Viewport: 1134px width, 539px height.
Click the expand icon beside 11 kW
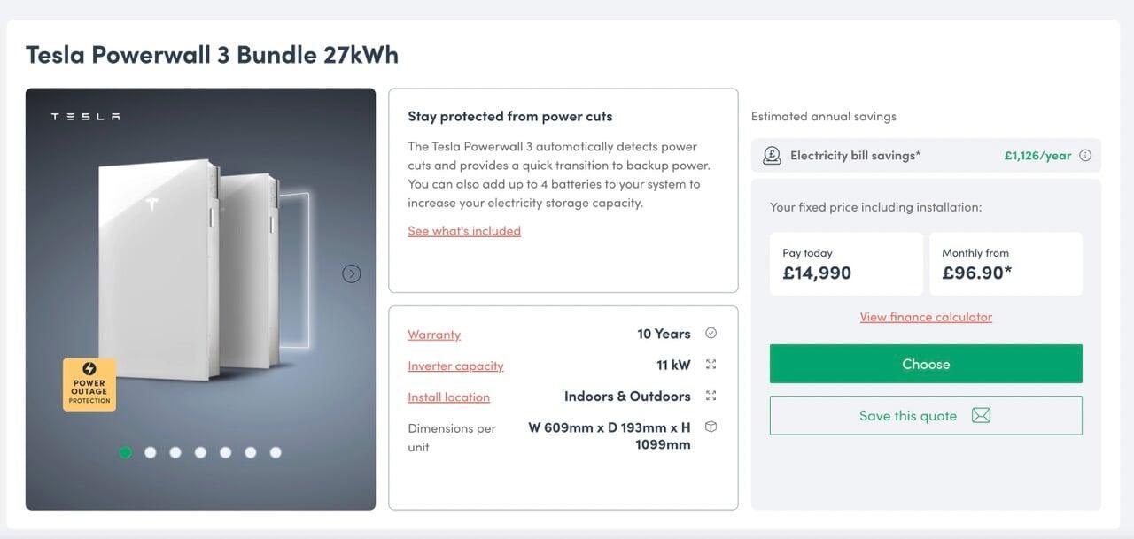click(x=711, y=365)
